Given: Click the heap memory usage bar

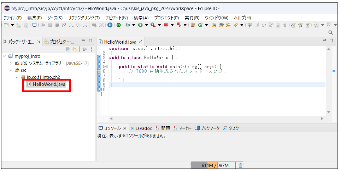Looking at the screenshot, I should coord(213,165).
